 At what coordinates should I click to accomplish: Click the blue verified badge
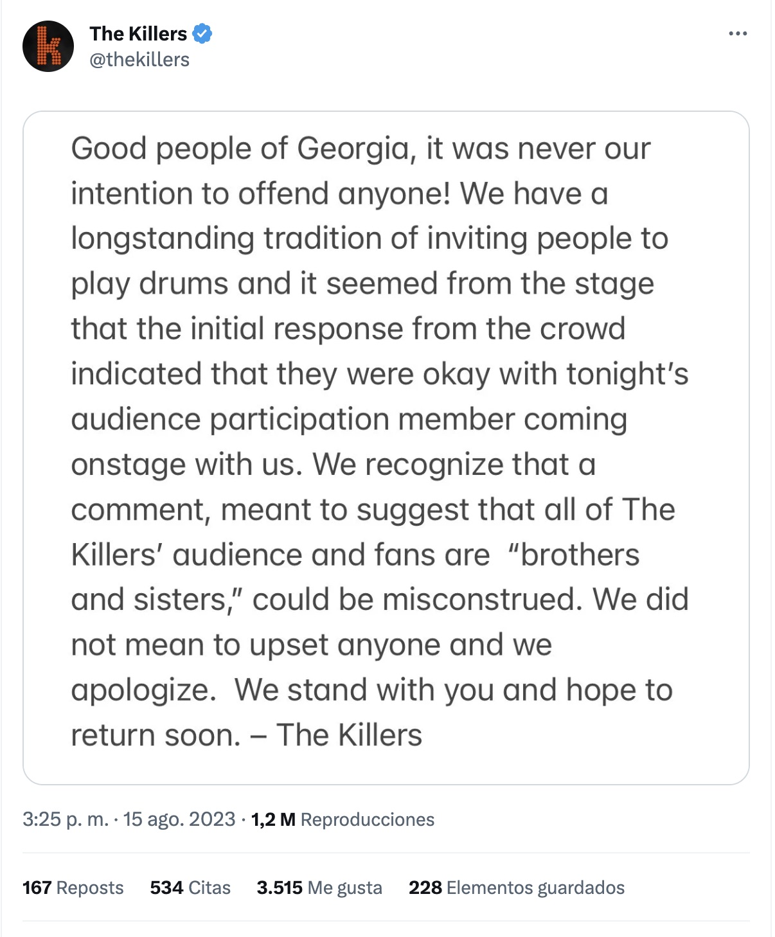(202, 33)
